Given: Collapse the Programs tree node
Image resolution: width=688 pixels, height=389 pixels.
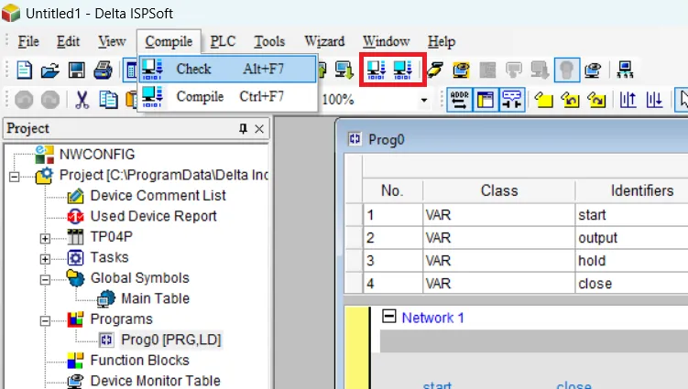Looking at the screenshot, I should click(45, 320).
